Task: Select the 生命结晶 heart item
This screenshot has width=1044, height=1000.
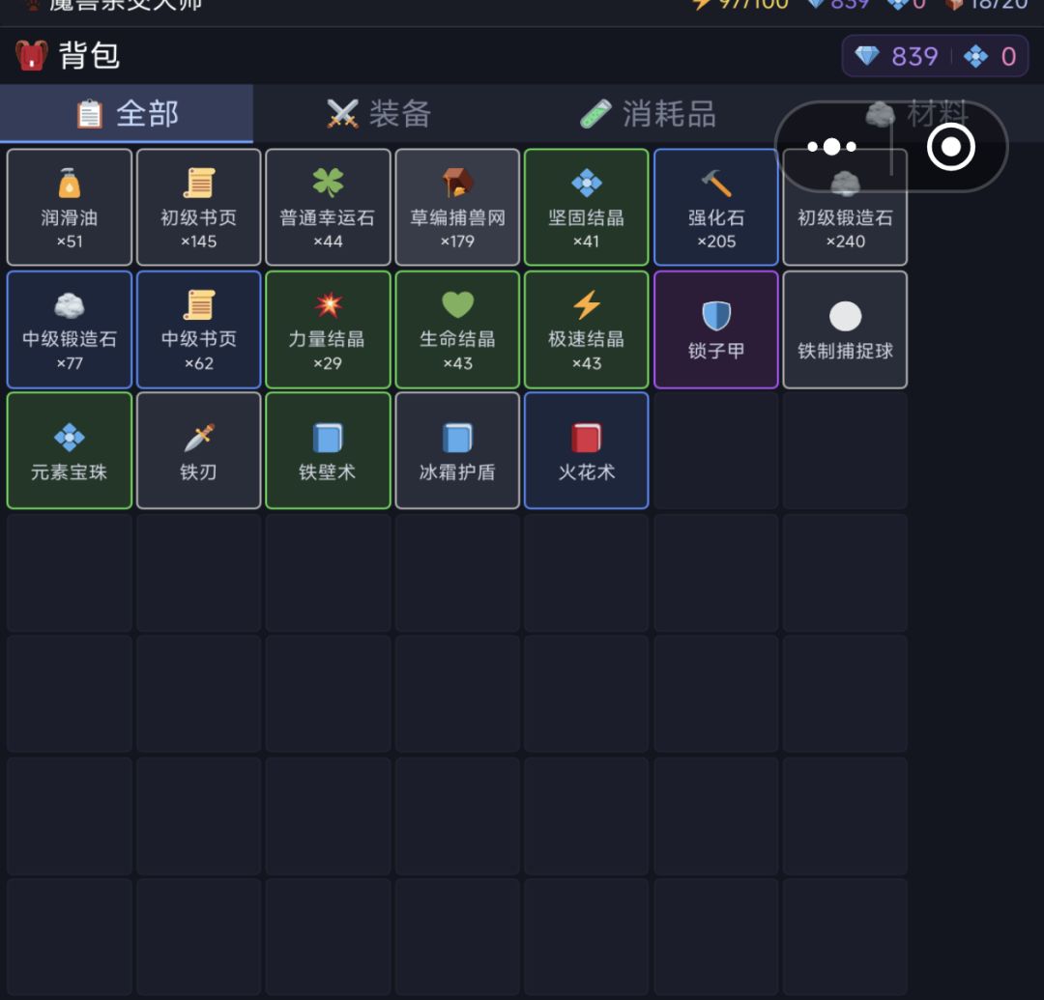Action: [x=457, y=329]
